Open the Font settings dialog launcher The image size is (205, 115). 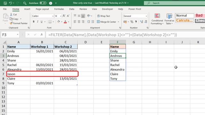point(70,28)
